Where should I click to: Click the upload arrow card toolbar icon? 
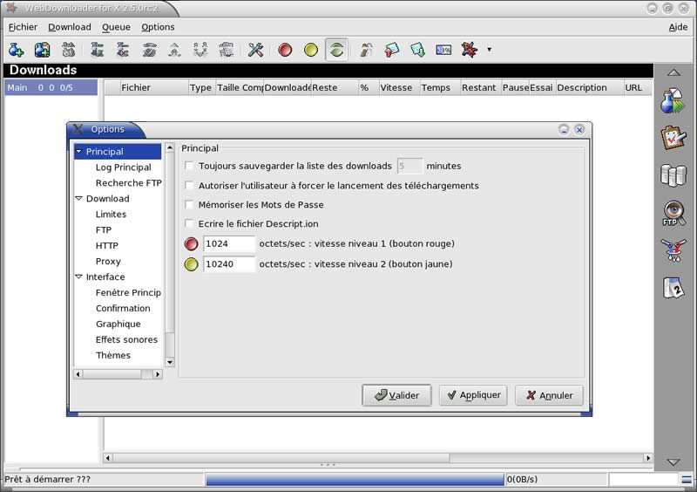pyautogui.click(x=391, y=50)
